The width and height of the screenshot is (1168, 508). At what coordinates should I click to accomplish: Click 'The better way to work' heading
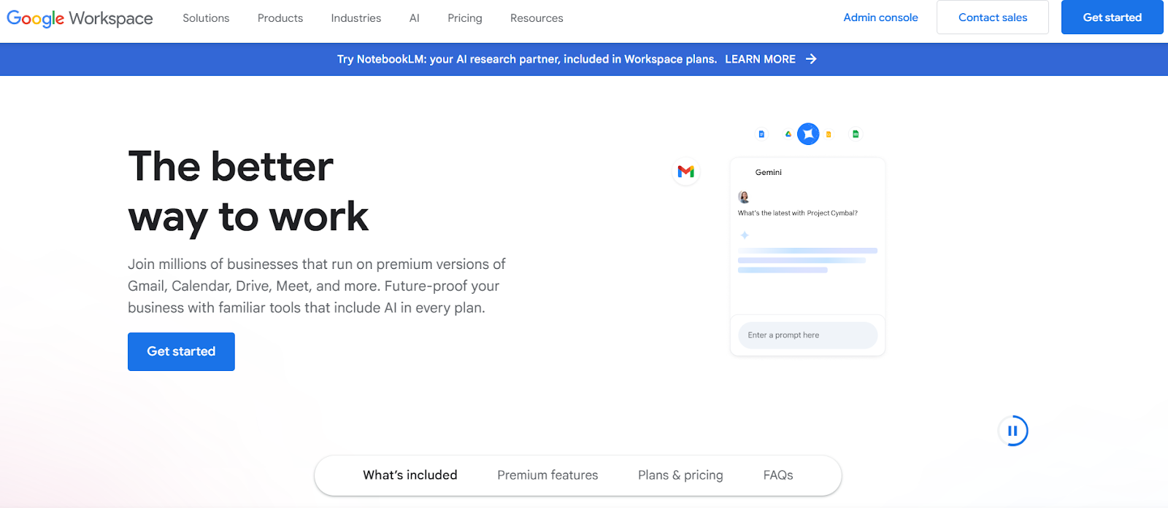248,192
